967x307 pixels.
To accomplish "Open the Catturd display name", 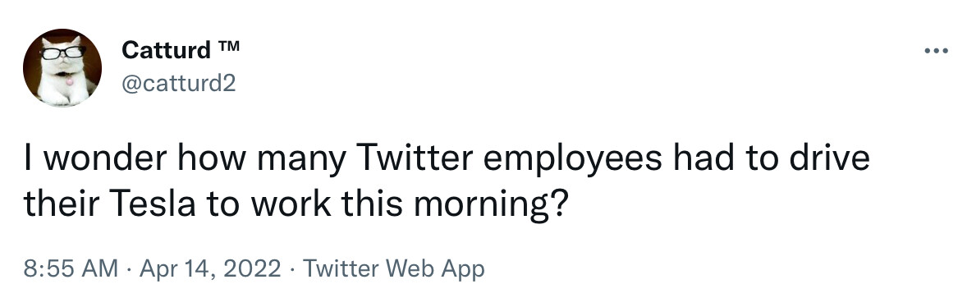I will click(x=166, y=50).
